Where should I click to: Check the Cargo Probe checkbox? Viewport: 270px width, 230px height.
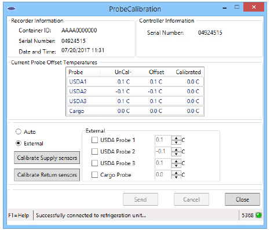point(94,174)
